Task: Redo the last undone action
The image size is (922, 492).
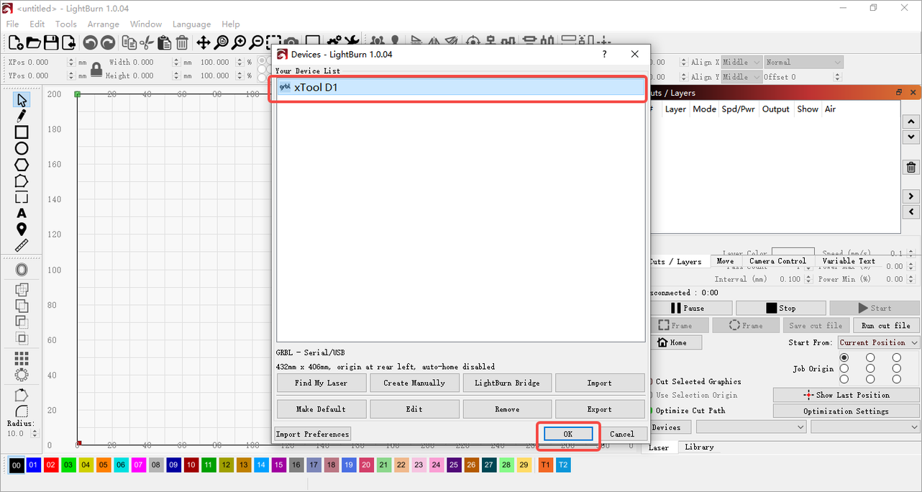Action: [x=108, y=42]
